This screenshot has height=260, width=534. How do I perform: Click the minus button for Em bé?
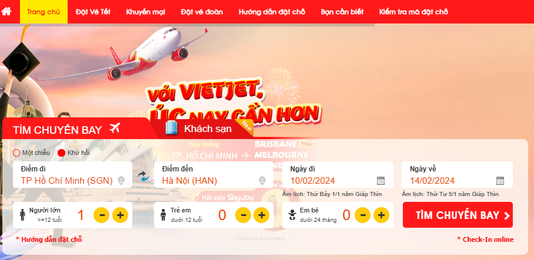pyautogui.click(x=362, y=215)
